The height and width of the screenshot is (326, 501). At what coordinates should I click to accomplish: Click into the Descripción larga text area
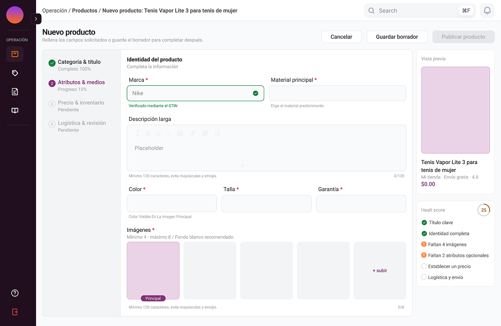click(x=267, y=148)
